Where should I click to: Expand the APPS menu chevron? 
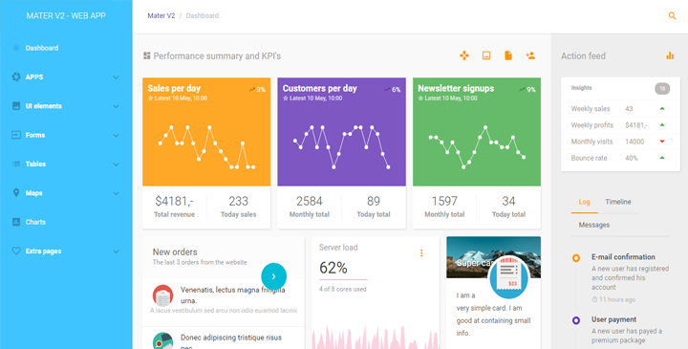tap(116, 77)
